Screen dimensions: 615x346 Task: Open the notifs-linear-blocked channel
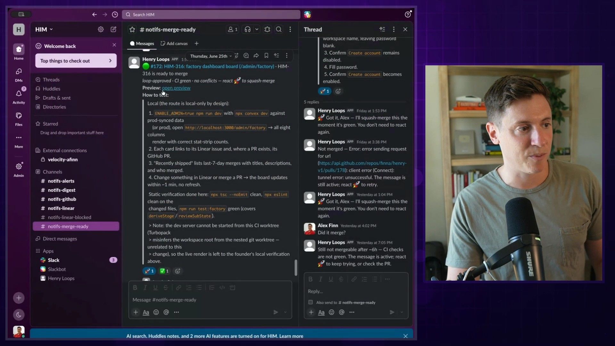[69, 217]
